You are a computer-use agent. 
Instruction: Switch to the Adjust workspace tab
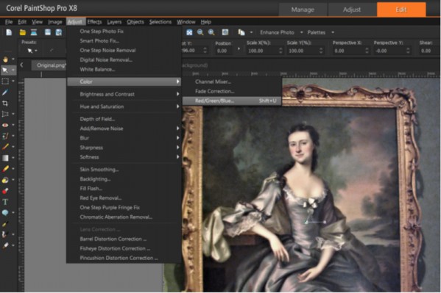coord(352,10)
